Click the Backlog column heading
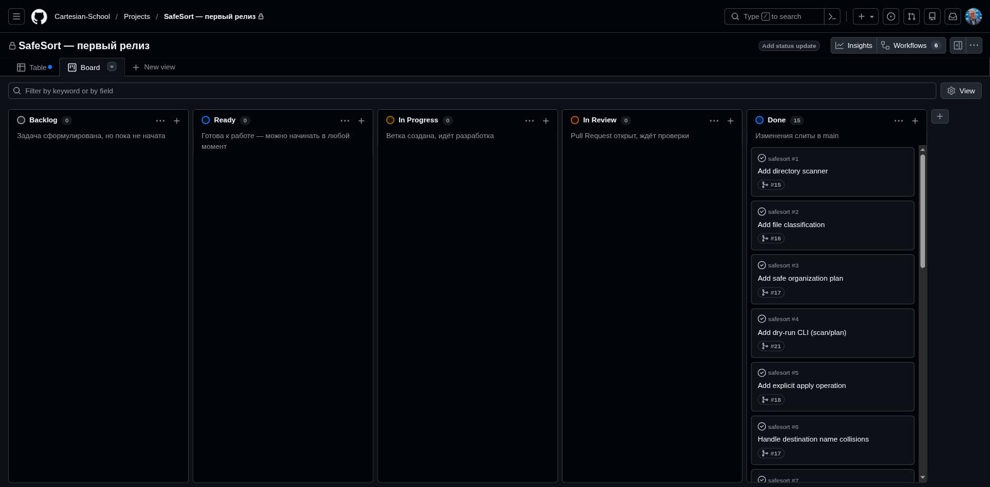990x487 pixels. pos(43,120)
